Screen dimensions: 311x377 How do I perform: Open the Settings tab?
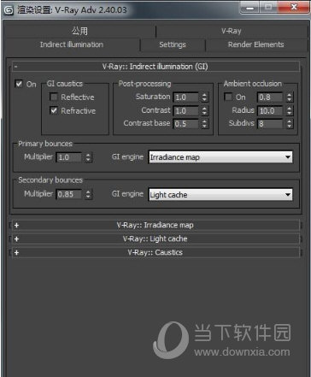[173, 44]
